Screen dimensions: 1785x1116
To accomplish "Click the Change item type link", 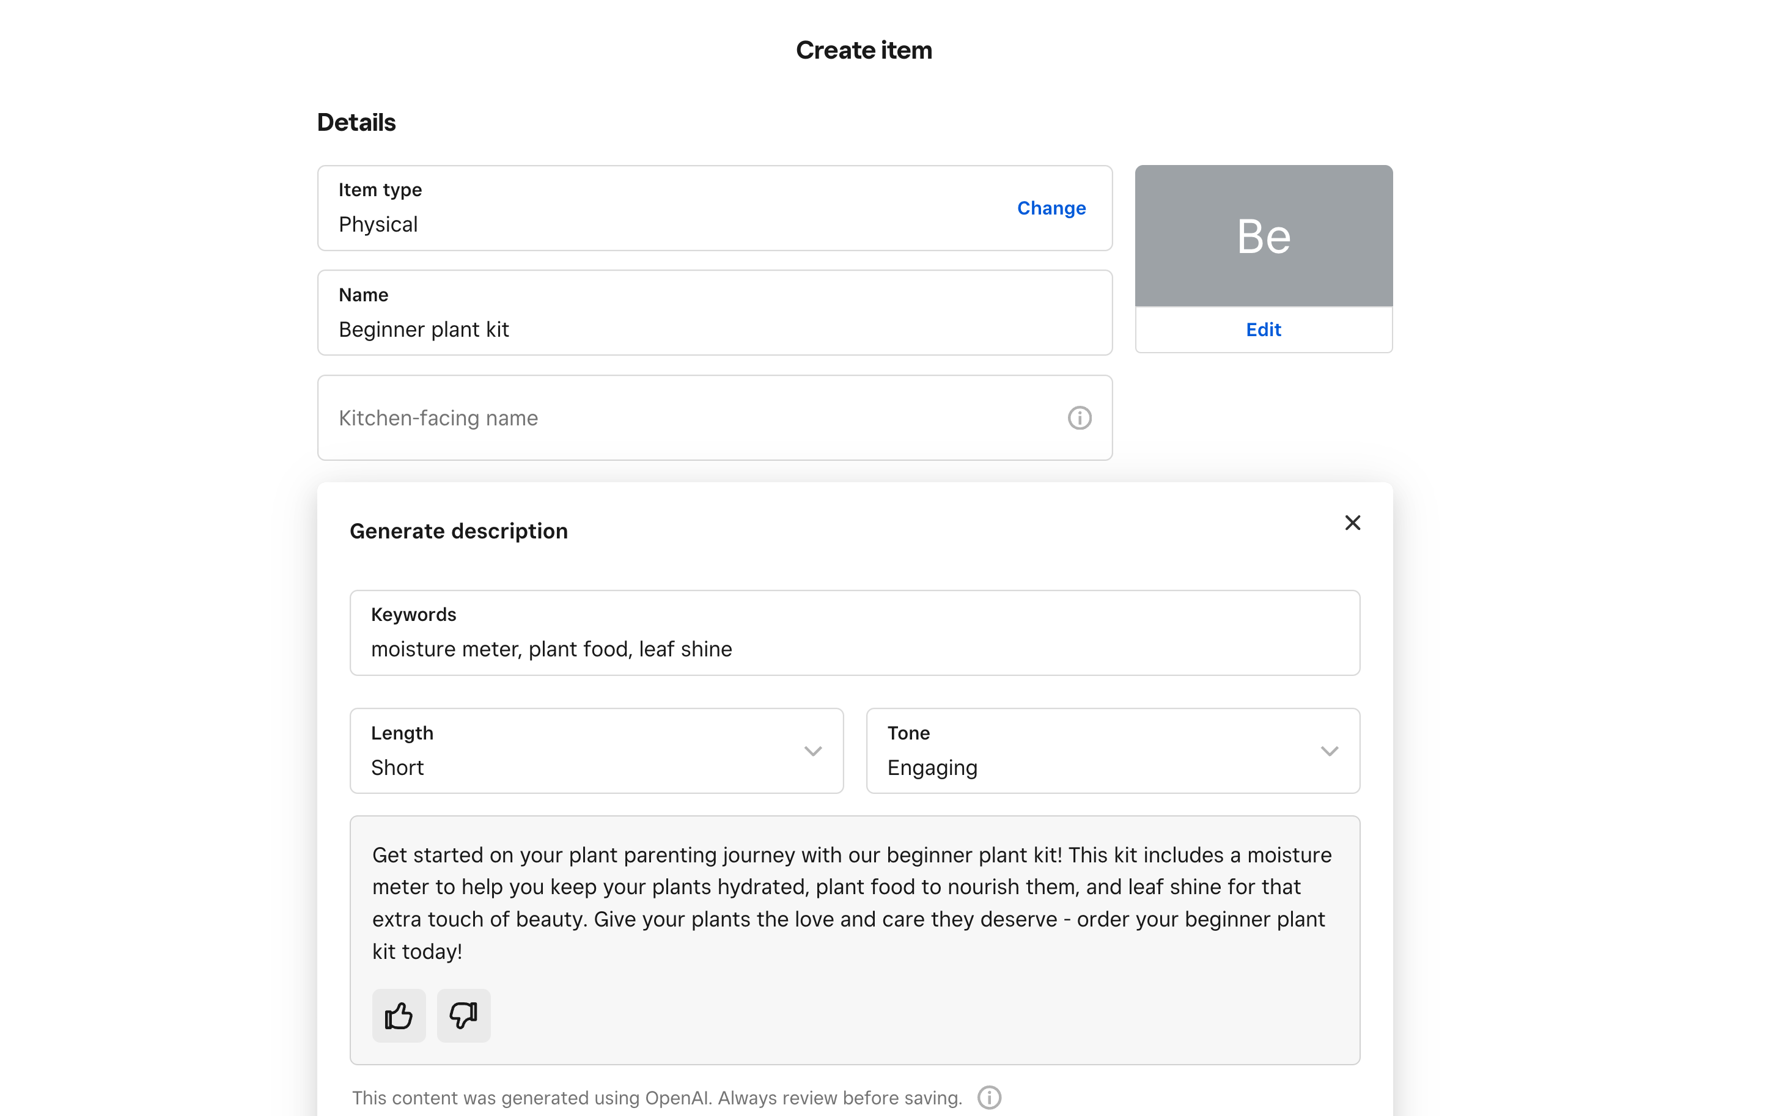I will (x=1051, y=208).
